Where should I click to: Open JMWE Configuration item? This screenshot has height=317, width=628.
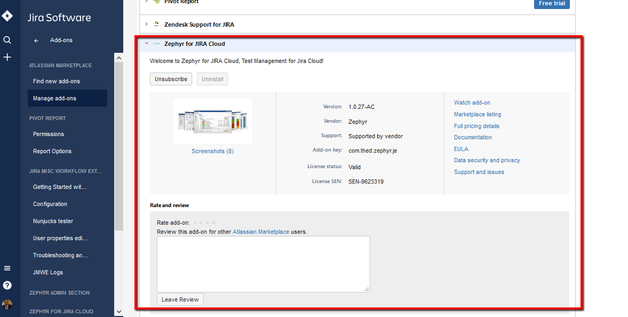coord(50,204)
